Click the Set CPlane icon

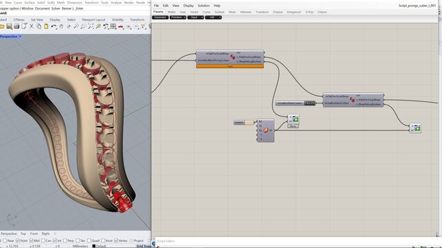(x=128, y=26)
